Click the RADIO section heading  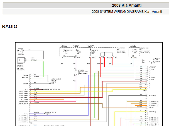tap(10, 26)
